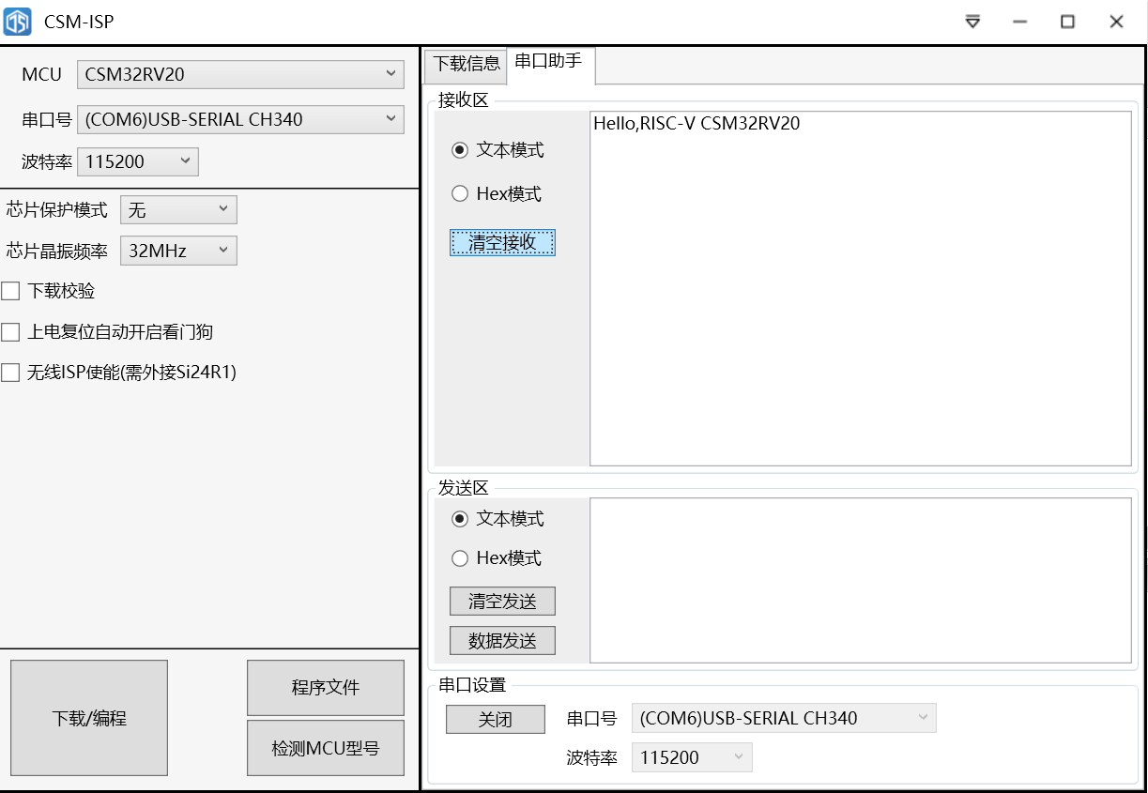Screen dimensions: 1148x793
Task: Click the 下载/编程 button
Action: (88, 717)
